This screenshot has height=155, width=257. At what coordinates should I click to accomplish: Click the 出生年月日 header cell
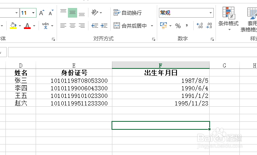(161, 73)
